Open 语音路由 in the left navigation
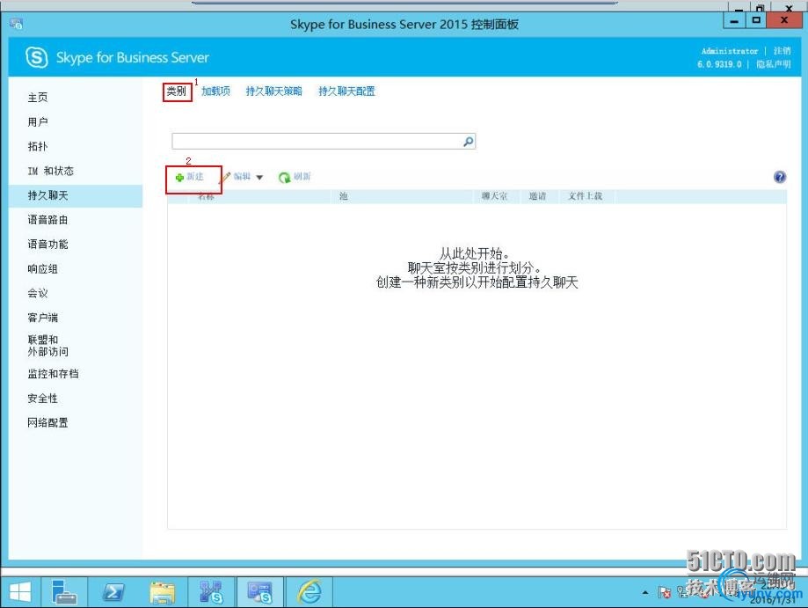This screenshot has height=608, width=808. click(47, 220)
